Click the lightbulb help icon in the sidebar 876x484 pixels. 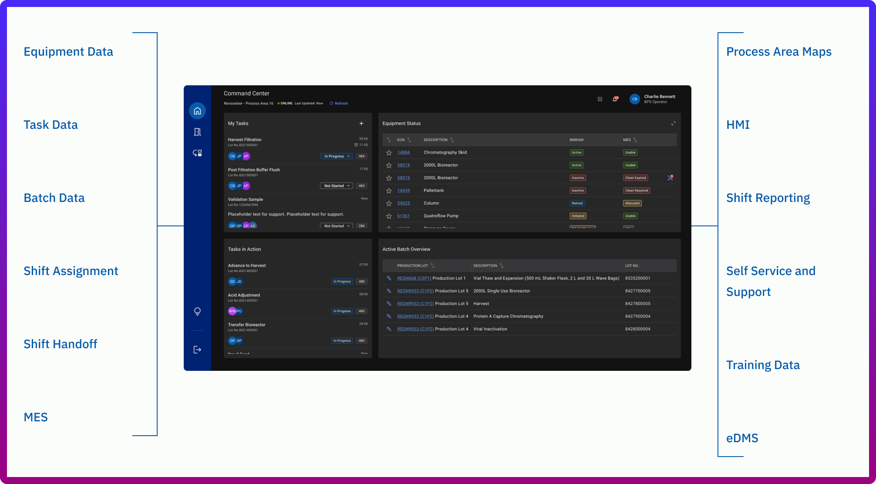pyautogui.click(x=198, y=311)
